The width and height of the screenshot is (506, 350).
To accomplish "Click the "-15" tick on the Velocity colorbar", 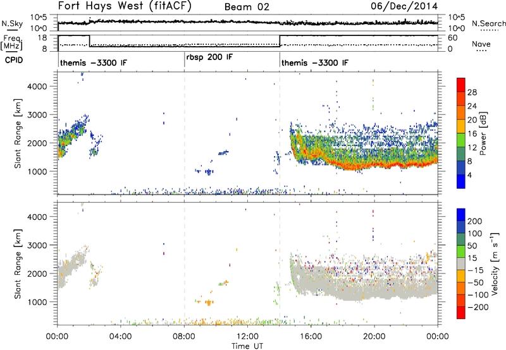I will (476, 270).
